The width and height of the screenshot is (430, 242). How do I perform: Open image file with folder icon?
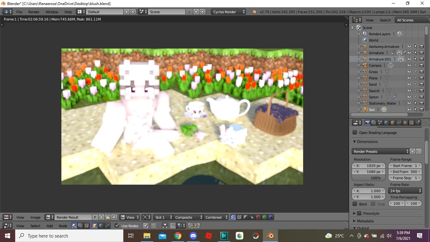108,217
